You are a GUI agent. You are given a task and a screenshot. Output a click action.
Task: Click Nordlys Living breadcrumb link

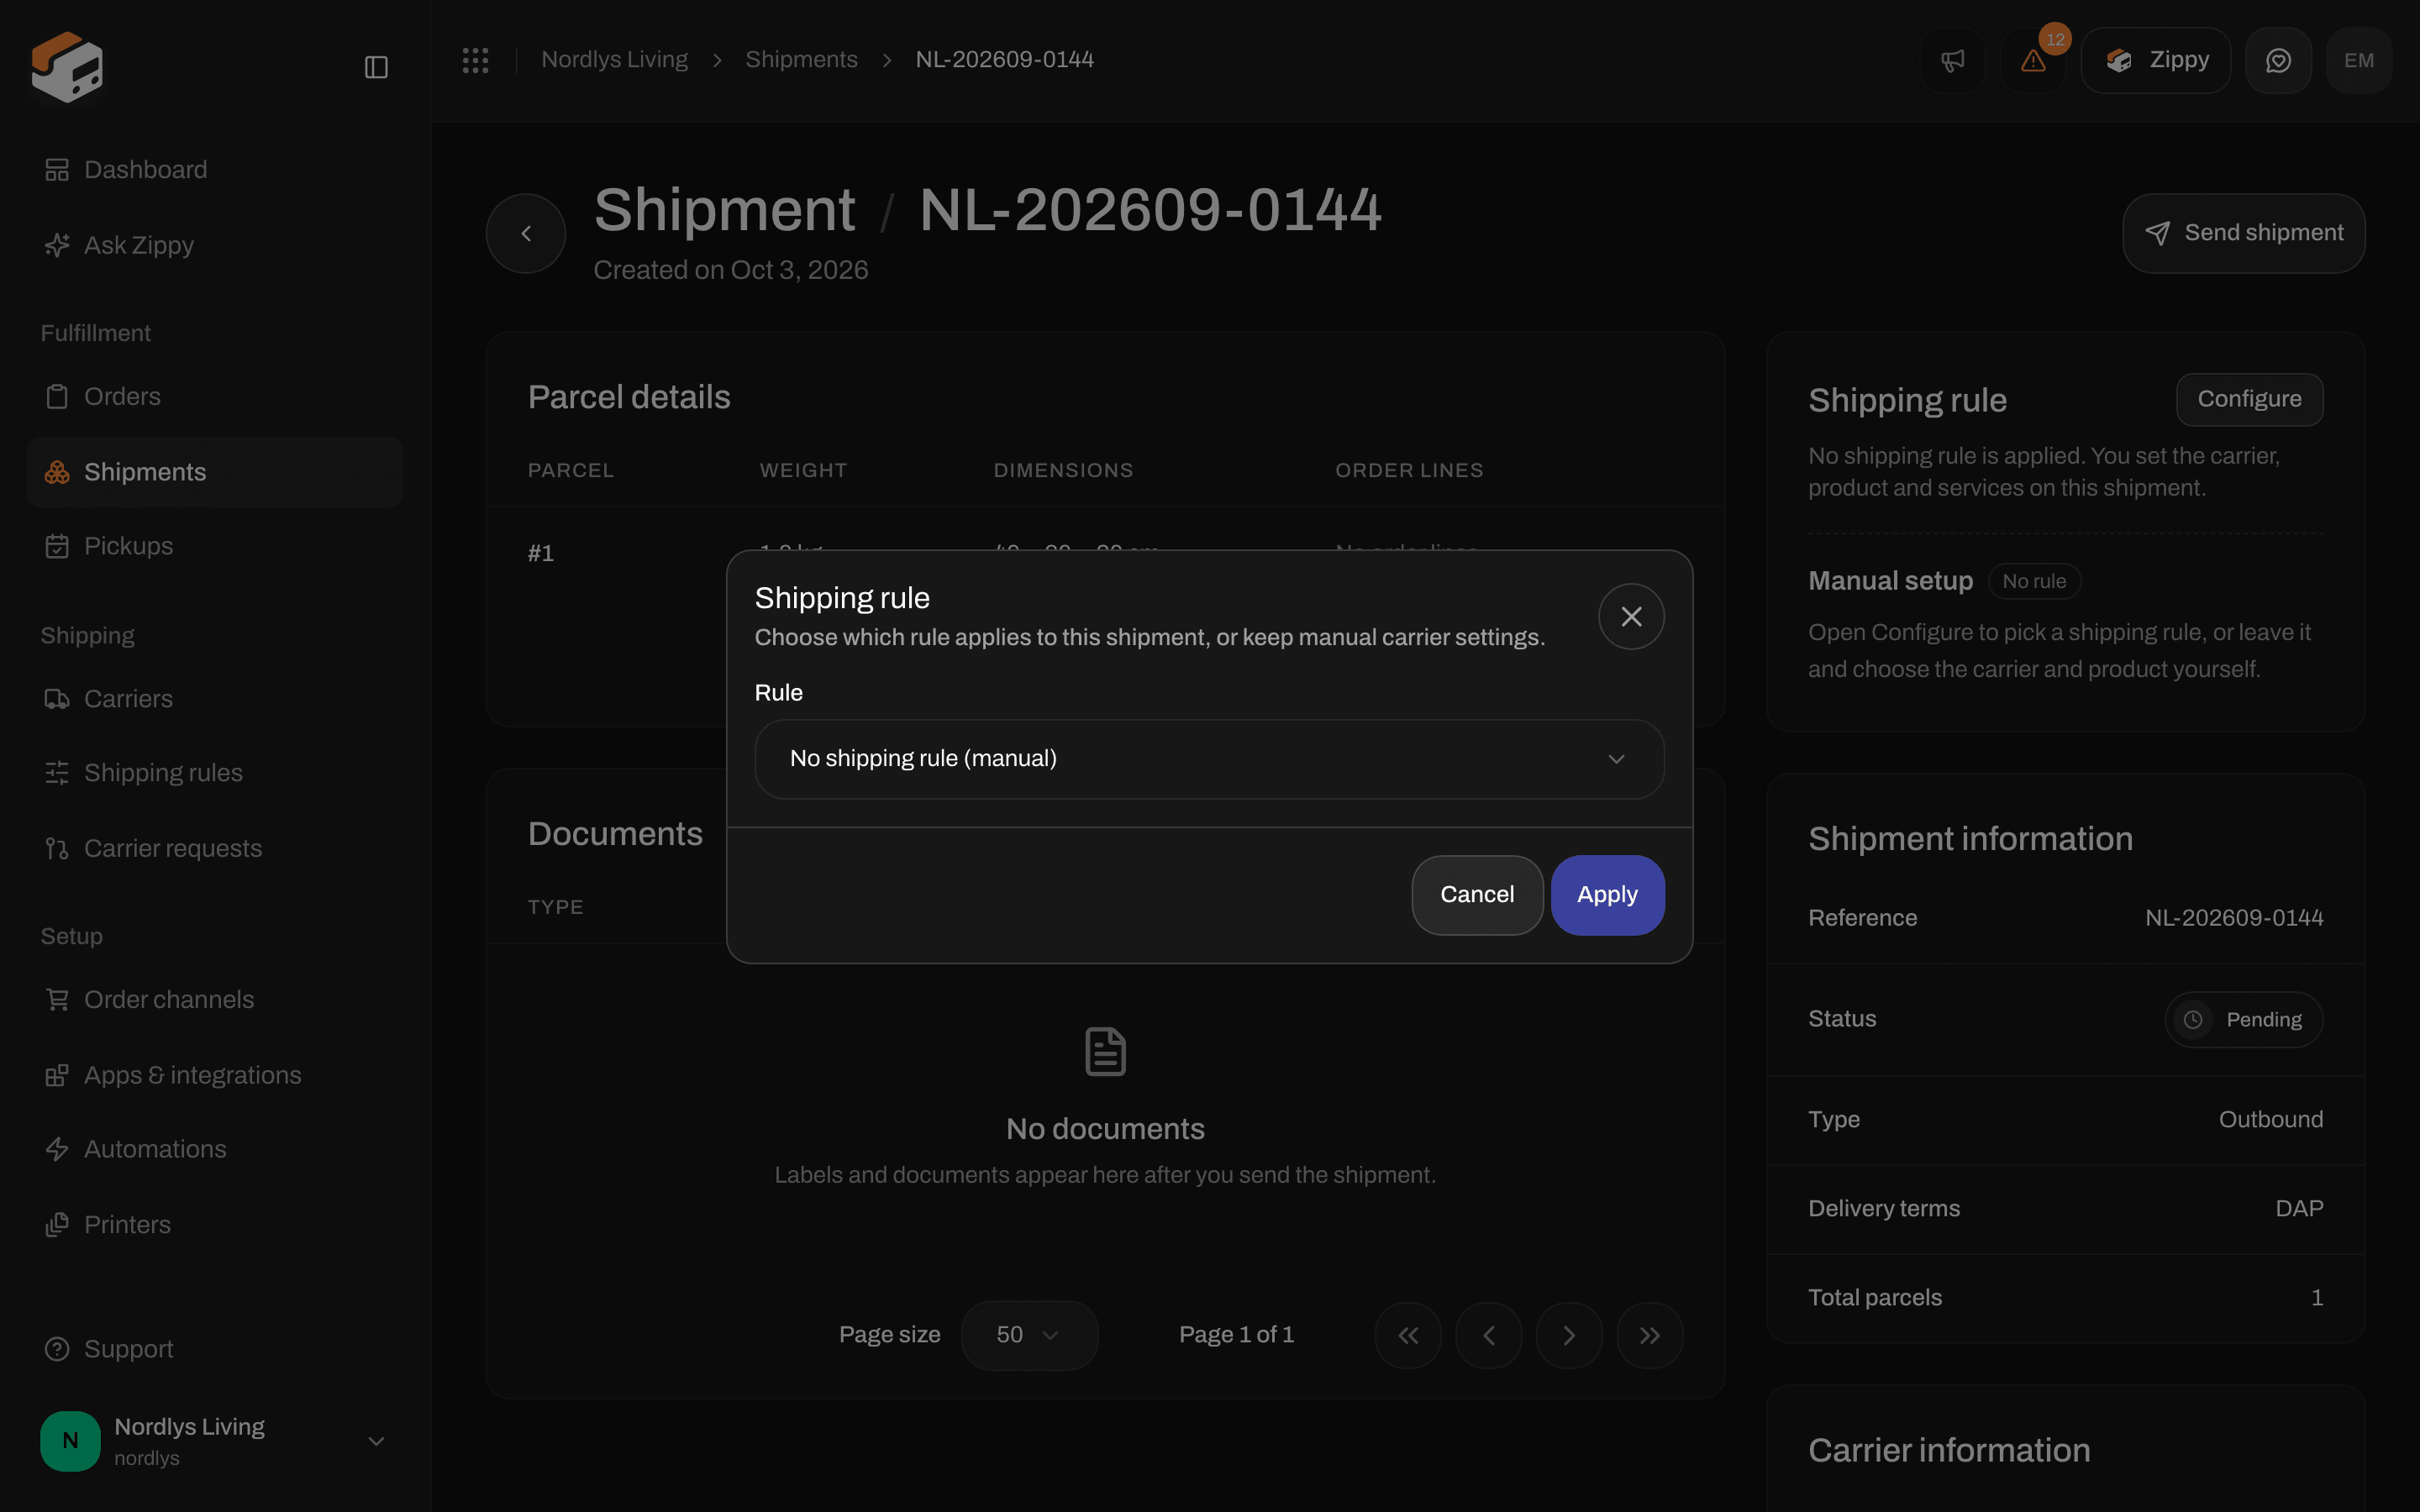pos(614,60)
